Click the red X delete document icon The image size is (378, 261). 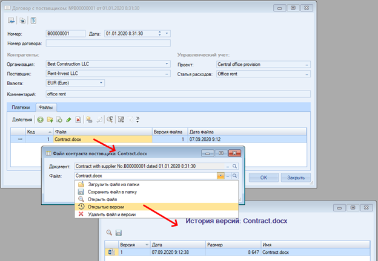point(78,120)
